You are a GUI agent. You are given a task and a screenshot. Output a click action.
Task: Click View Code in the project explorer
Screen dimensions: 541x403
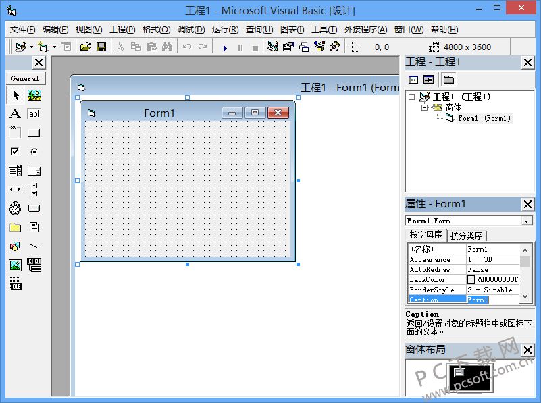[x=414, y=79]
